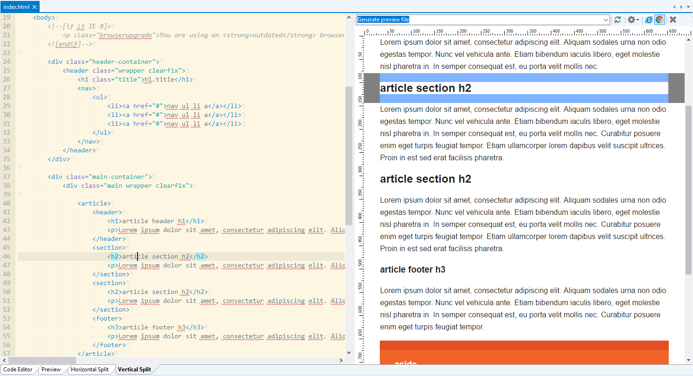Refresh the preview with the green arrows icon

(618, 20)
